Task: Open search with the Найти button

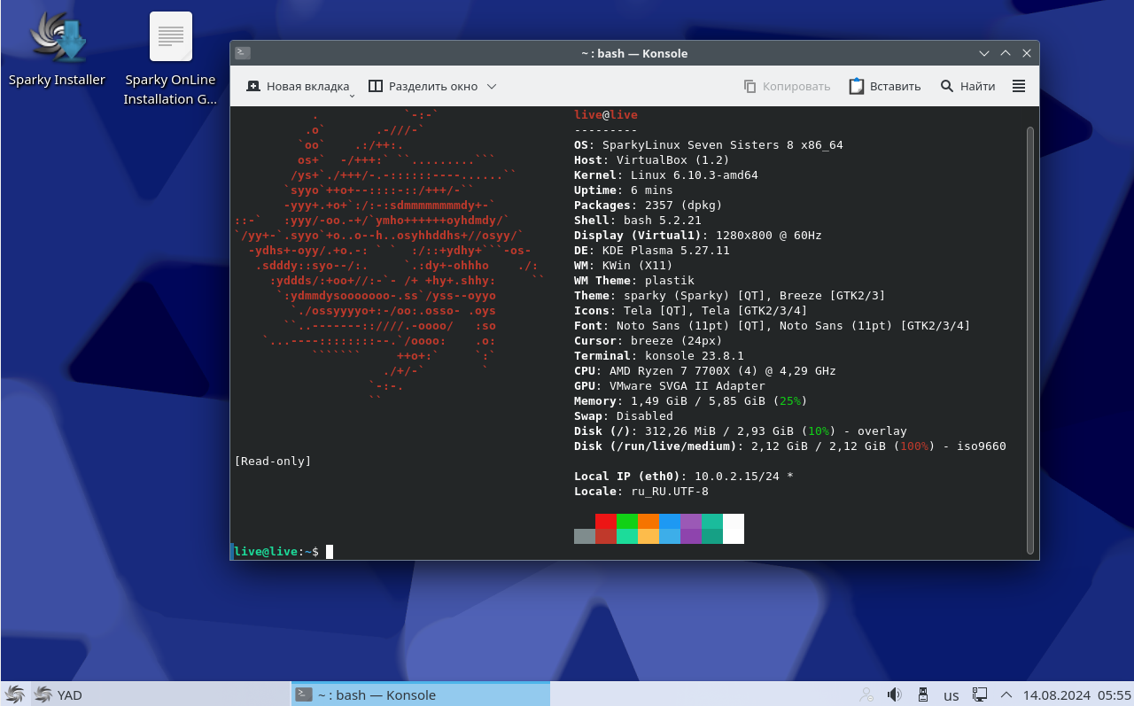Action: point(967,86)
